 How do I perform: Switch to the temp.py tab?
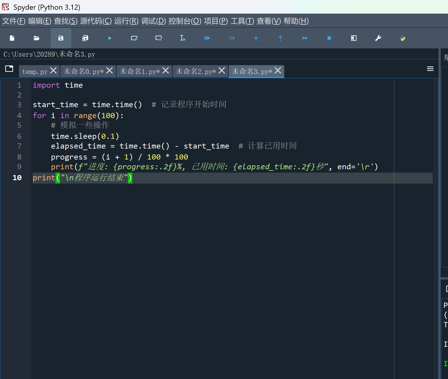[x=35, y=72]
